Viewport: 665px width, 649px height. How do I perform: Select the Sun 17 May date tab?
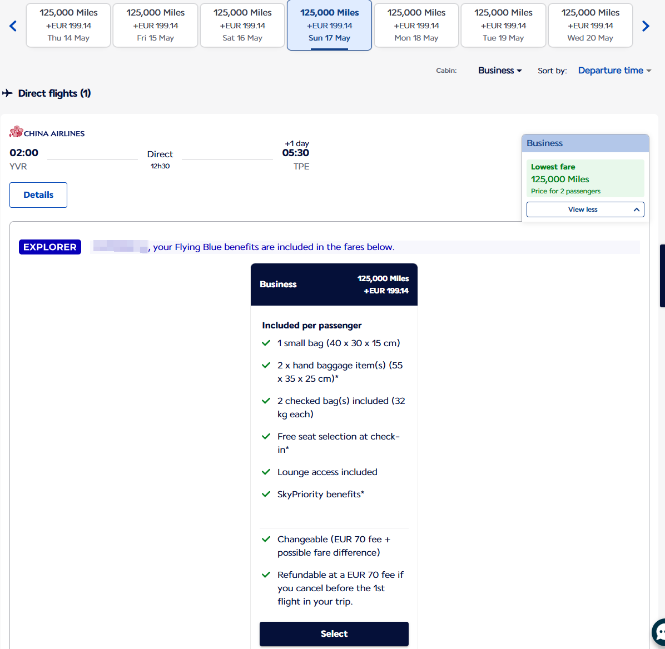pyautogui.click(x=330, y=26)
